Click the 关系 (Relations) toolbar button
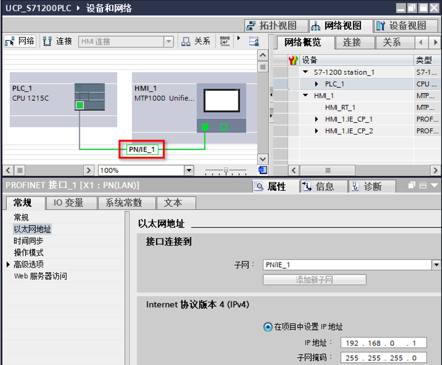 pyautogui.click(x=196, y=41)
